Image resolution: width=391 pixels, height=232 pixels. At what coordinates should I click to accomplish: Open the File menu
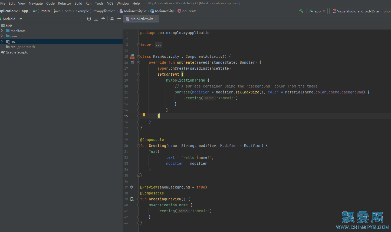pos(3,3)
